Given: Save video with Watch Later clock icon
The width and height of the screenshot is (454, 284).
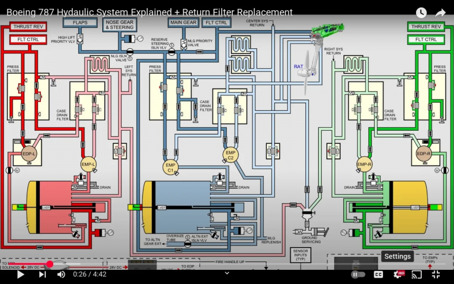Looking at the screenshot, I should 421,12.
